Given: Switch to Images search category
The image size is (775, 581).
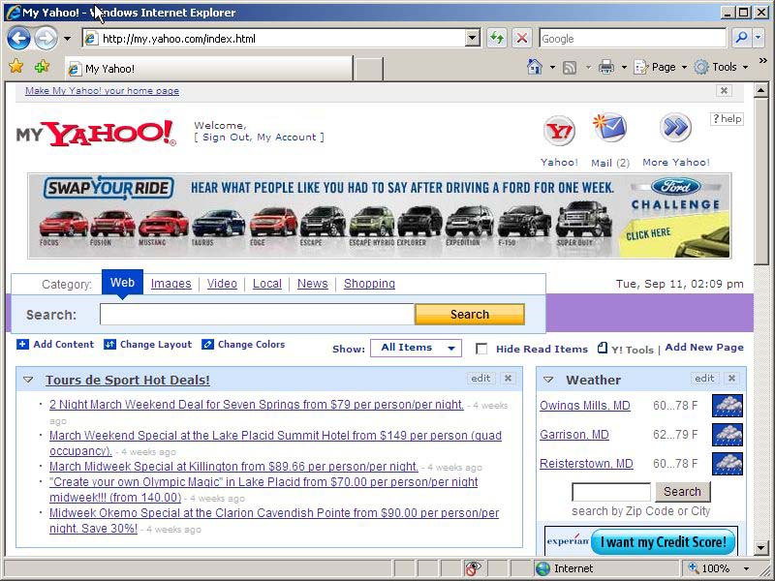Looking at the screenshot, I should [x=171, y=284].
